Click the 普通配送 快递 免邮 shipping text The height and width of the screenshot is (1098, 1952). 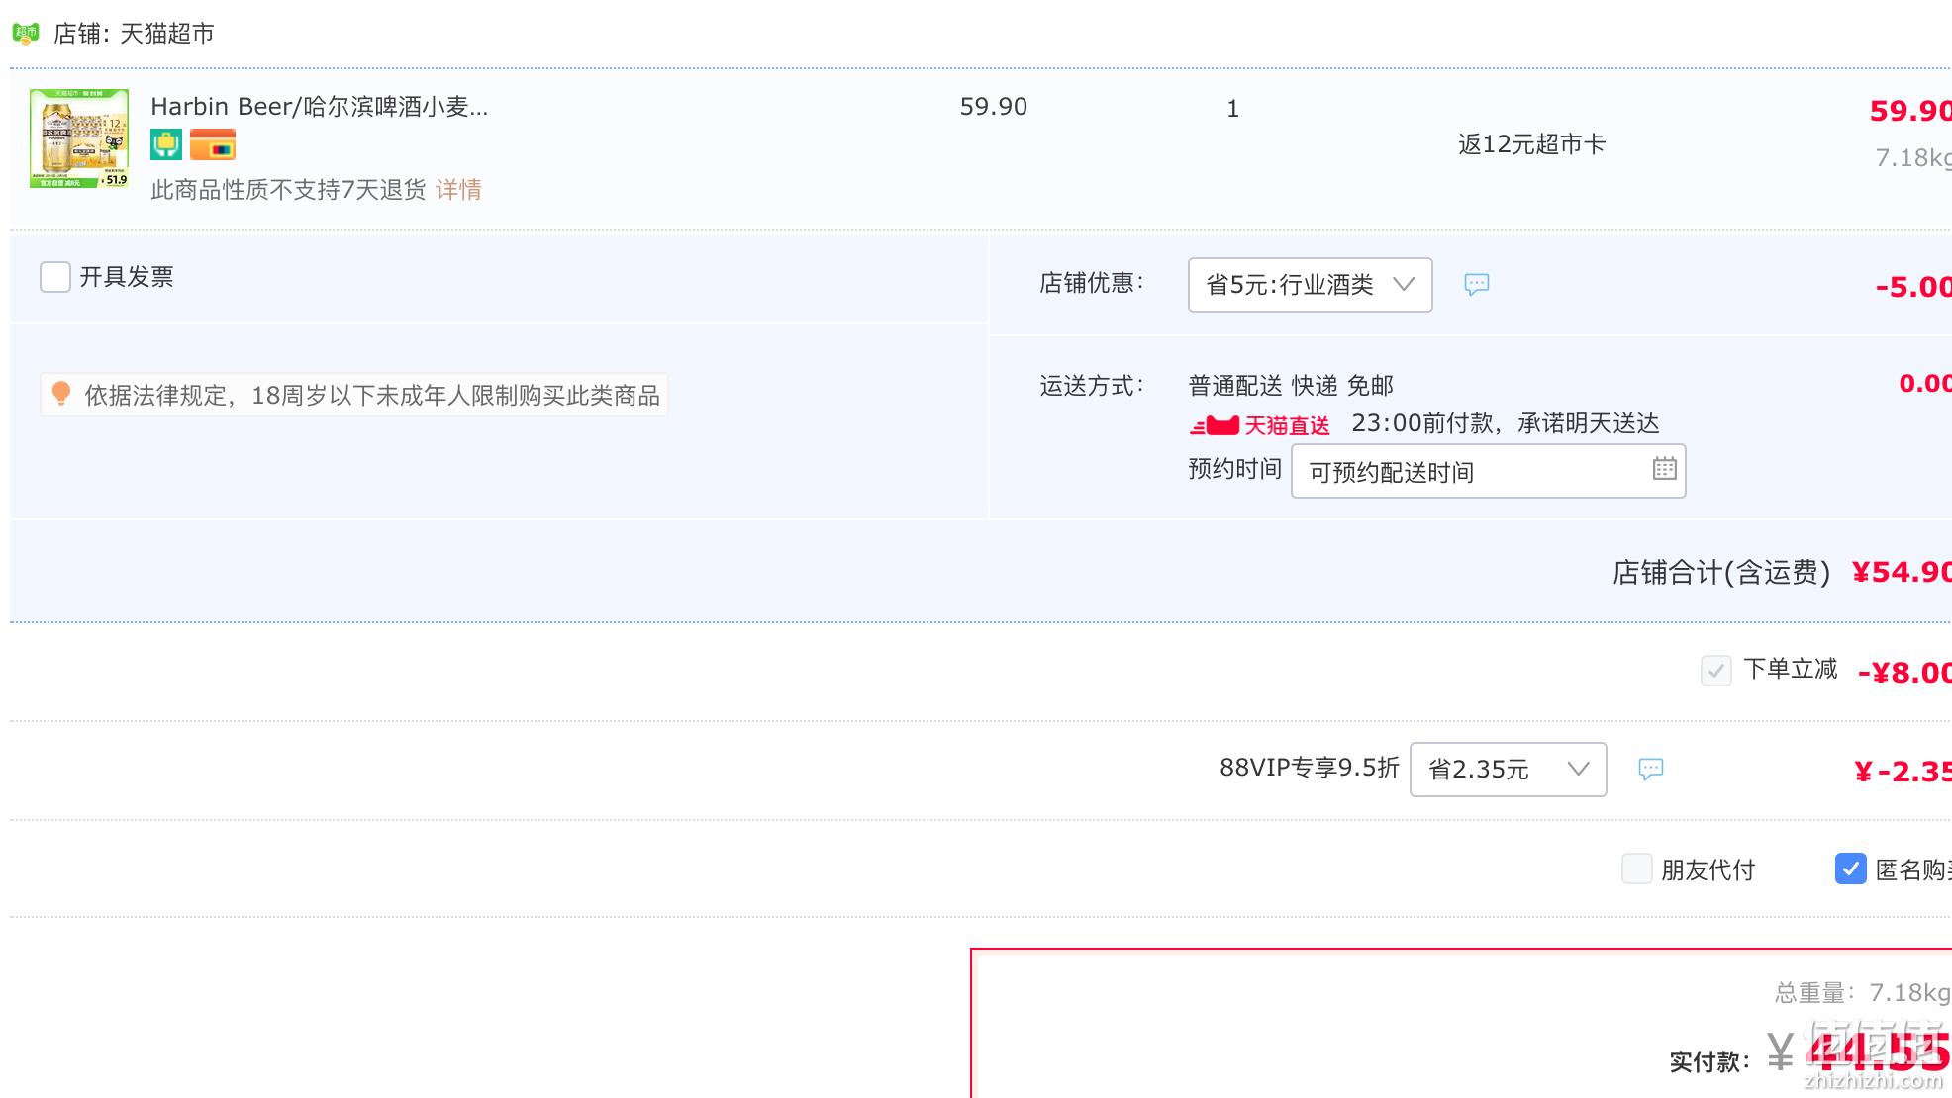coord(1291,385)
